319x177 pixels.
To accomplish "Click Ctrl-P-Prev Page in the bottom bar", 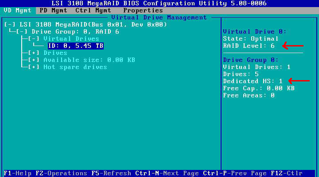I will tap(235, 173).
